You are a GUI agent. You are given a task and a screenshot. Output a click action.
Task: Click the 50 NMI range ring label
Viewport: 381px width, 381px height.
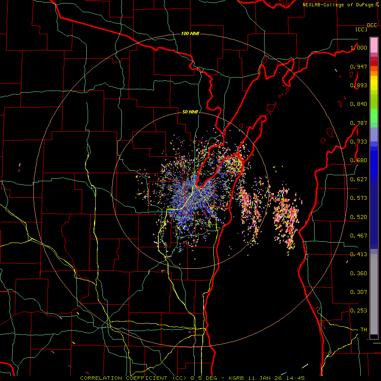pos(190,112)
